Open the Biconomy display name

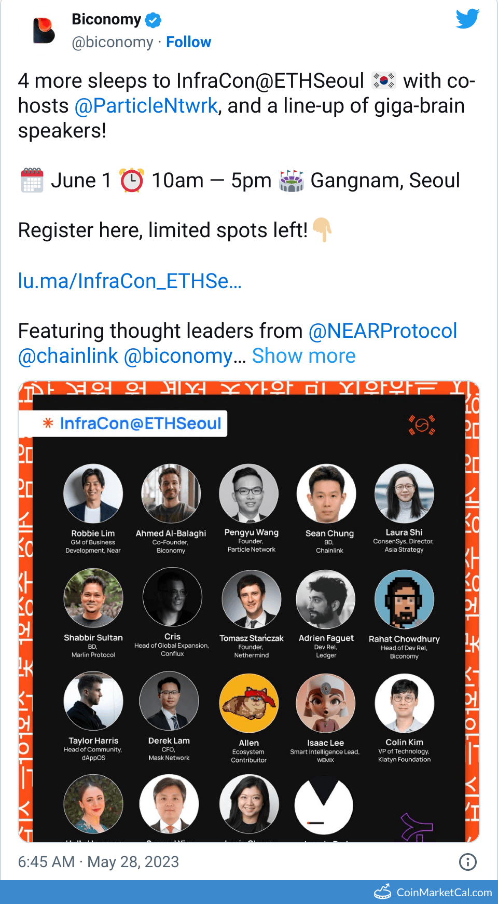pos(106,19)
